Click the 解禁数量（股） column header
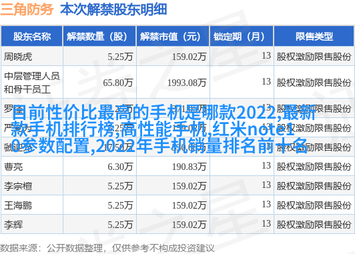355x254 pixels. pyautogui.click(x=99, y=37)
